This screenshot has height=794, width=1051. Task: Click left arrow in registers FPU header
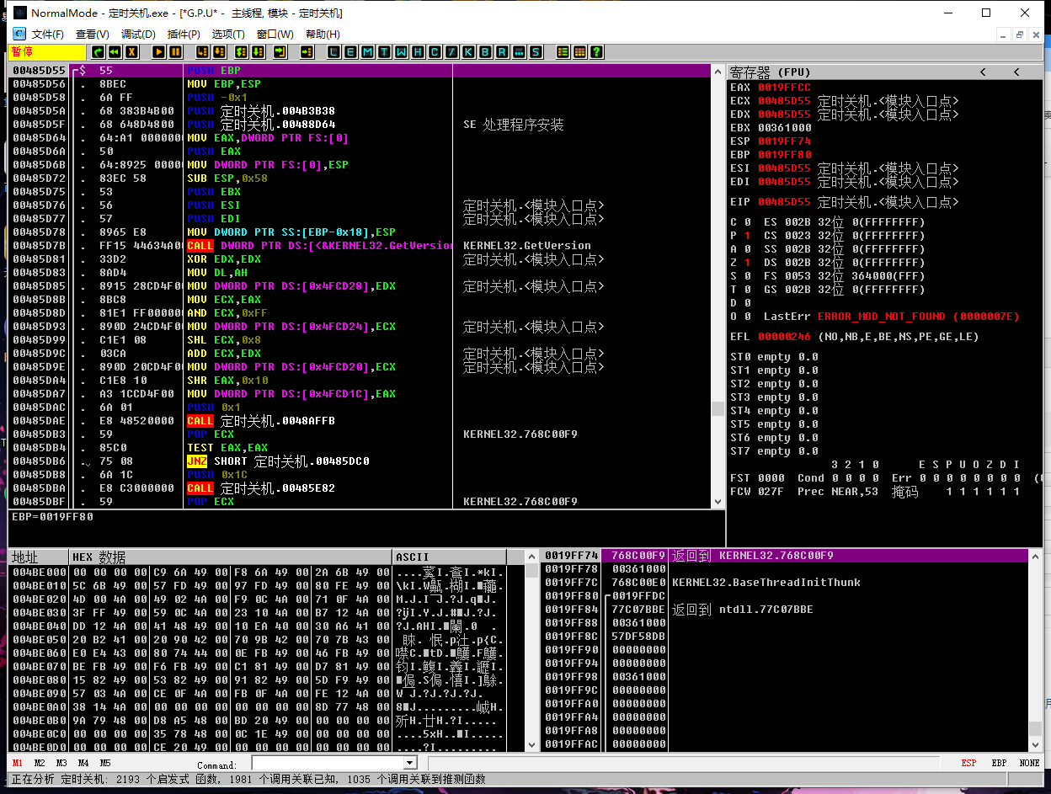[982, 72]
